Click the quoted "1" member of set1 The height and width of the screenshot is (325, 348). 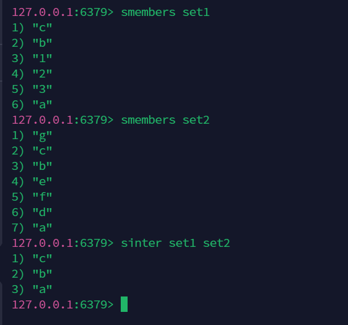coord(42,58)
